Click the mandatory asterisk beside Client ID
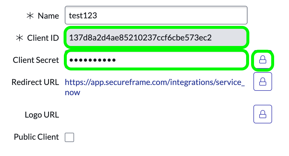This screenshot has width=289, height=156. [19, 38]
